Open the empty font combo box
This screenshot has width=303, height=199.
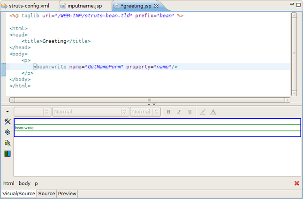[32, 112]
